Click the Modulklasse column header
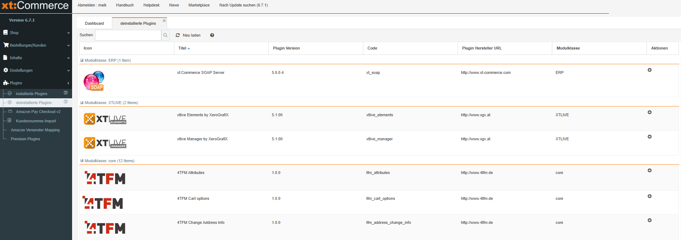681x240 pixels. (599, 48)
